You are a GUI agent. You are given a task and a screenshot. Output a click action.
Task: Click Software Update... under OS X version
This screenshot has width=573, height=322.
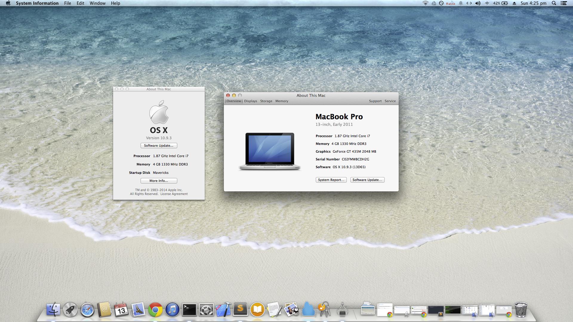pyautogui.click(x=159, y=145)
